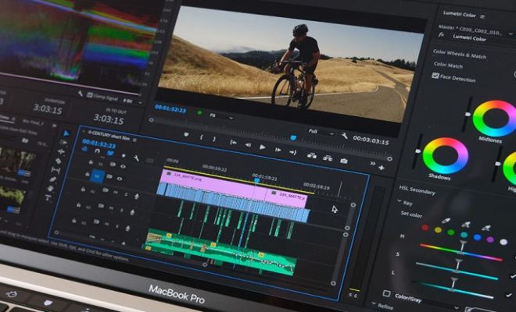Toggle Snap magnet in timeline
This screenshot has height=312, width=516.
pos(97,151)
